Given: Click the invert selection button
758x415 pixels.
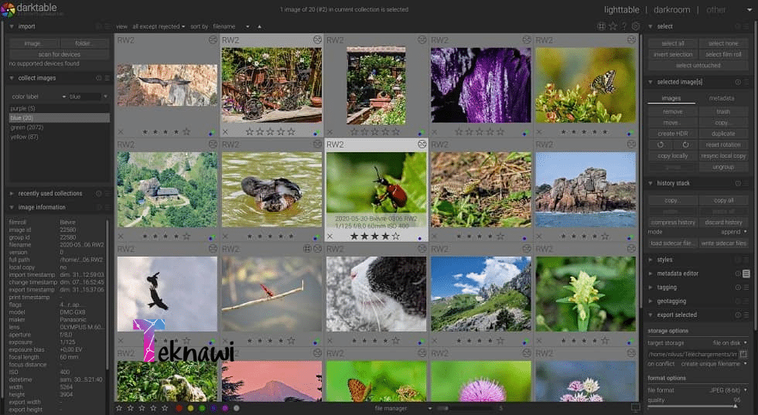Looking at the screenshot, I should (x=672, y=55).
